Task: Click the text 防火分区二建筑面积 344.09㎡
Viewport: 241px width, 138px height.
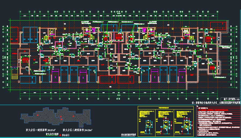Action: 77,130
